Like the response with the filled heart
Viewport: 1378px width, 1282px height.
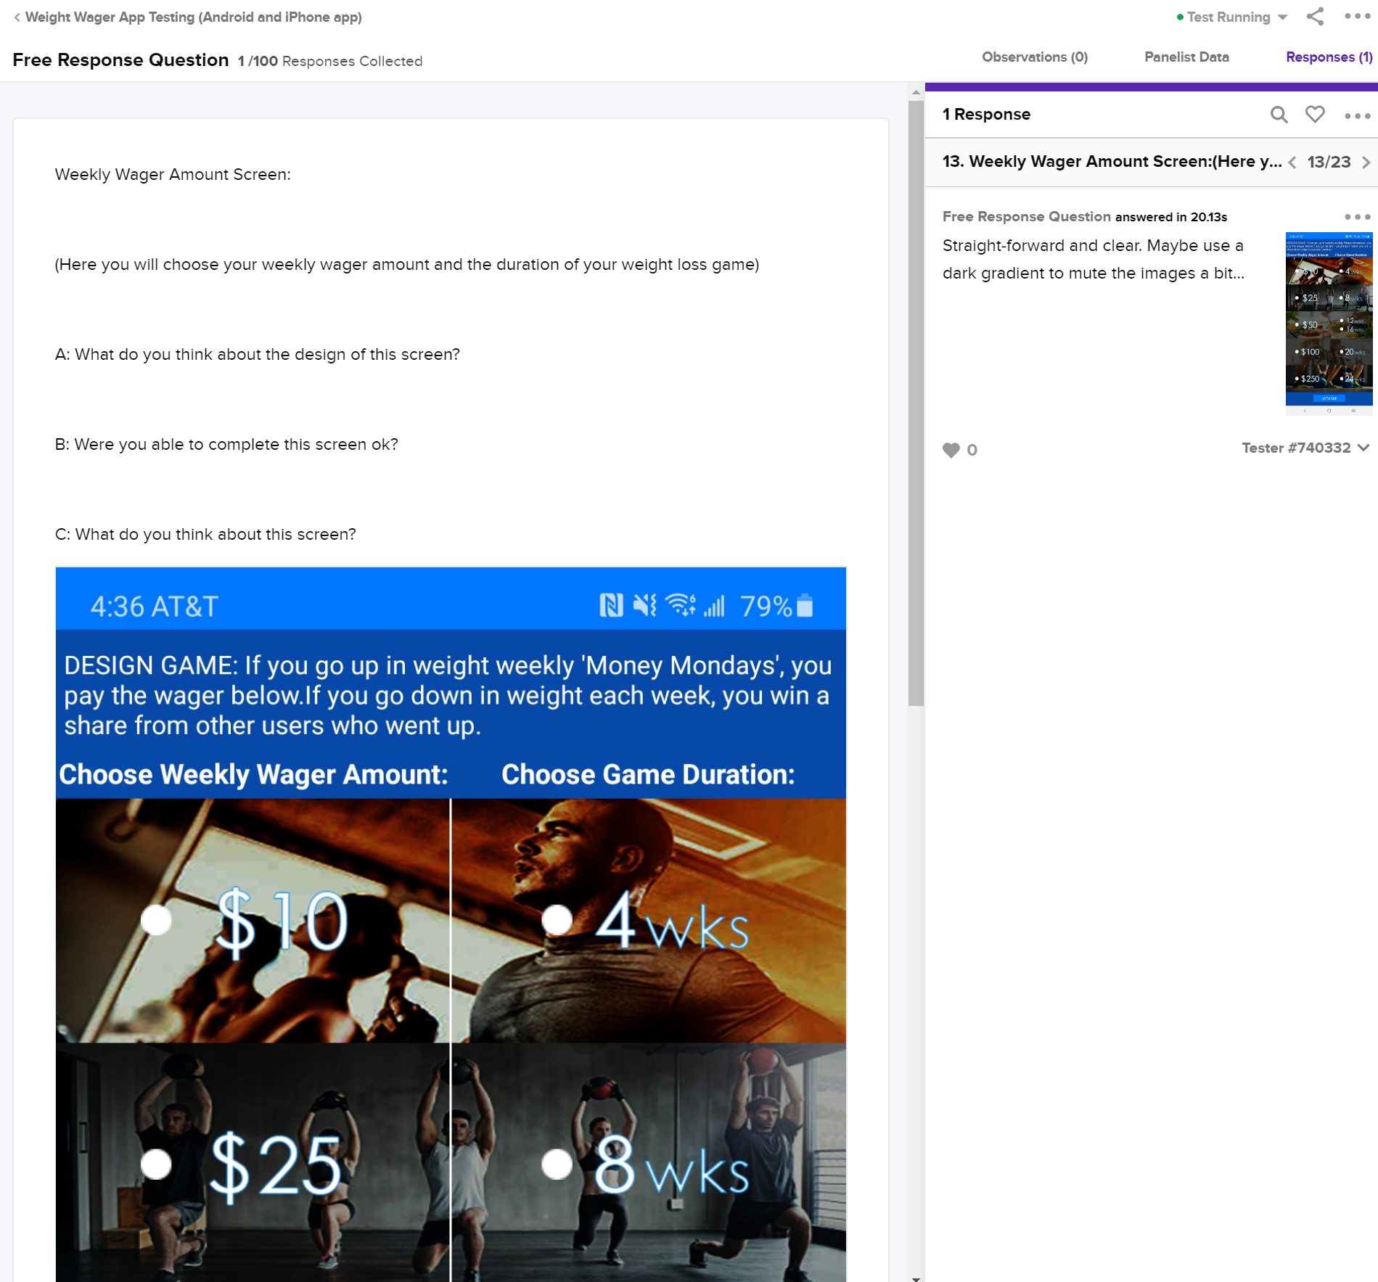(951, 450)
